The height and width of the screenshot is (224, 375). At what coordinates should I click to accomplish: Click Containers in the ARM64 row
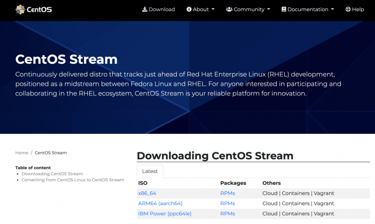point(295,204)
